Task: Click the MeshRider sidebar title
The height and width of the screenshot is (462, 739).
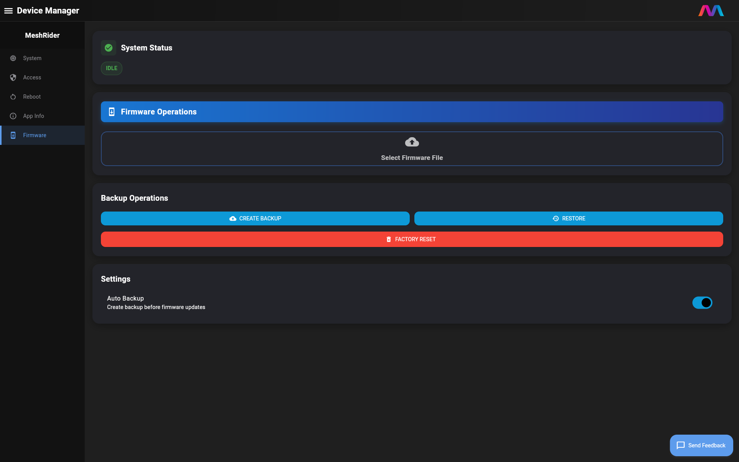Action: click(x=42, y=35)
